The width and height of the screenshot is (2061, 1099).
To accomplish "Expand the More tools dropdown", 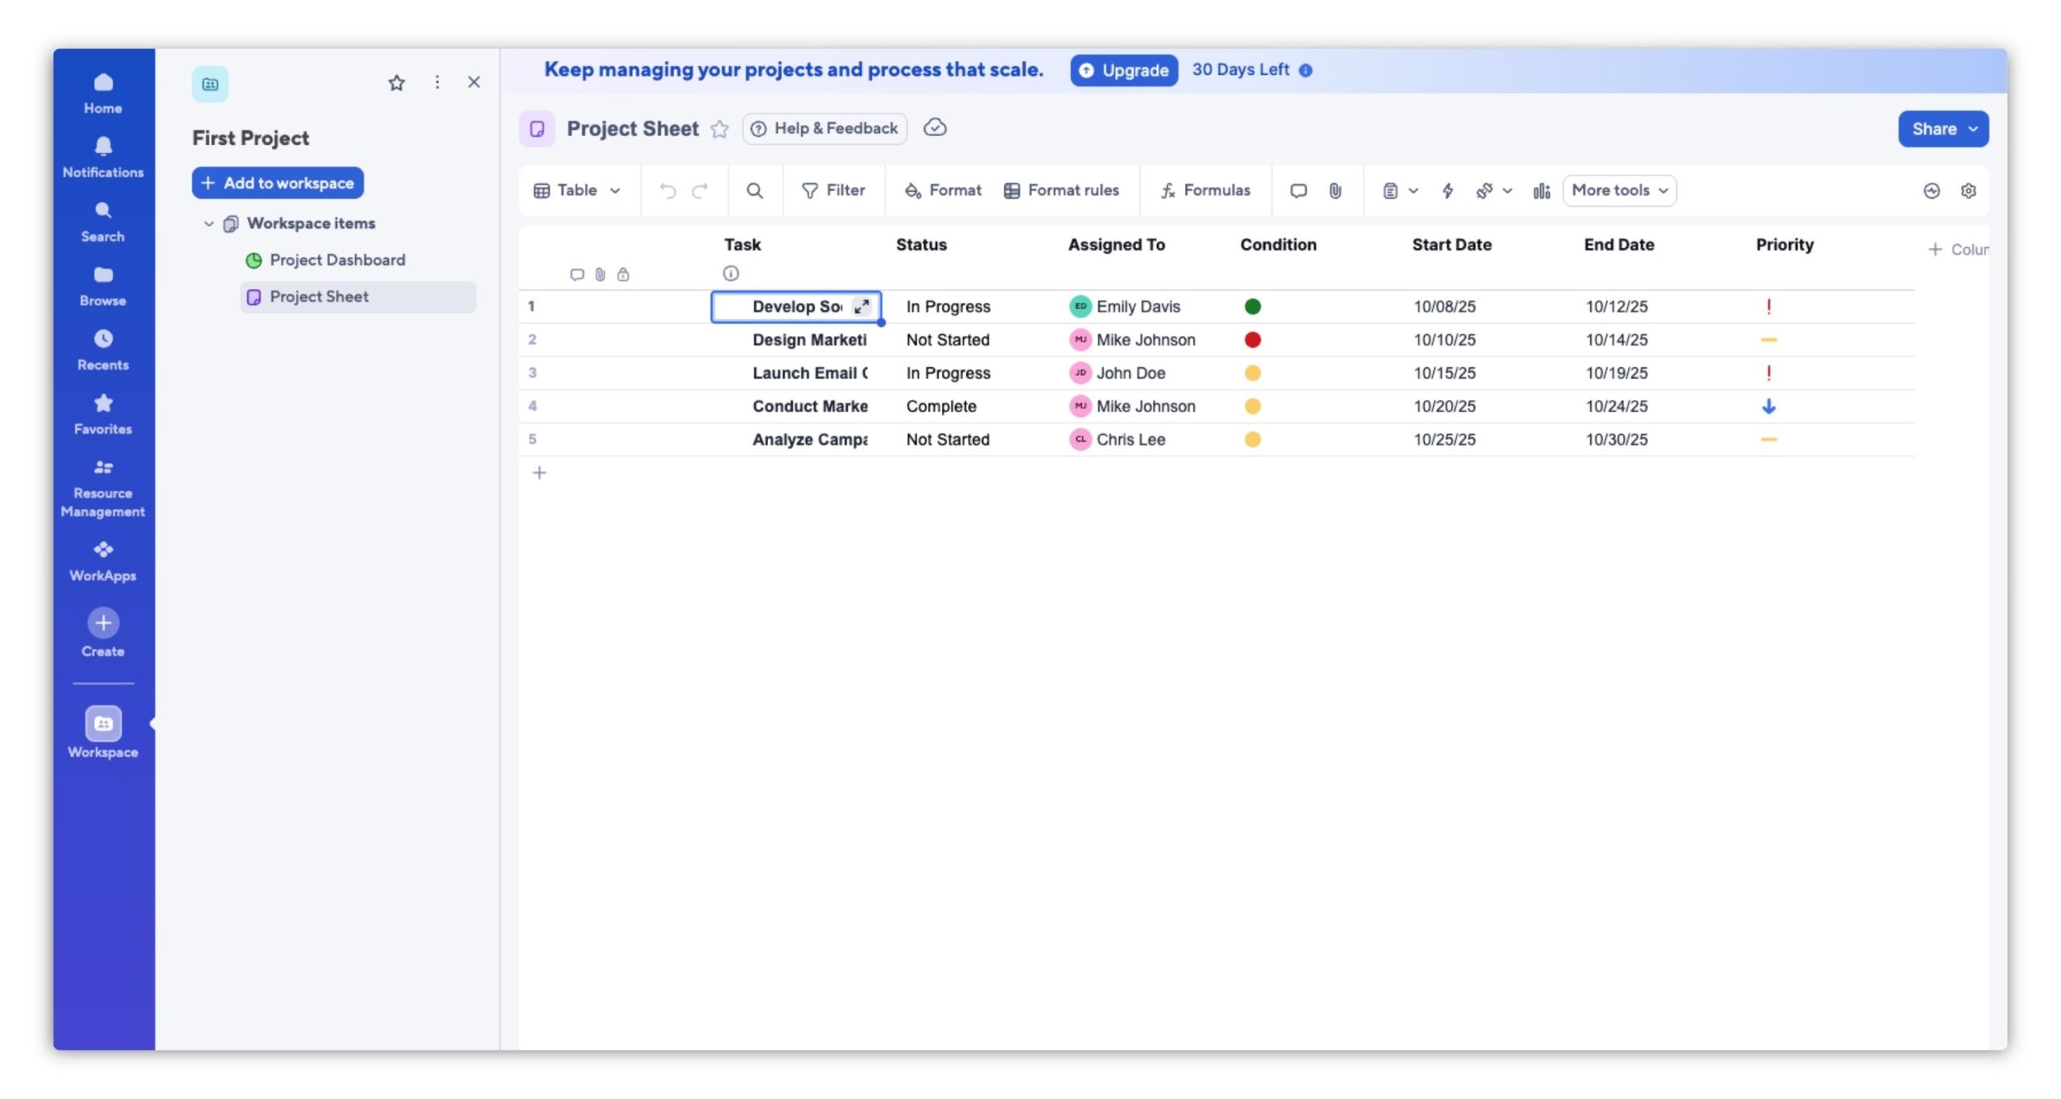I will click(x=1619, y=191).
